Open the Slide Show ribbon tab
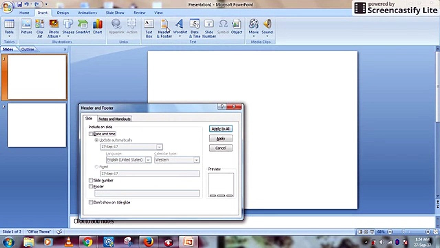The image size is (440, 248). click(115, 13)
